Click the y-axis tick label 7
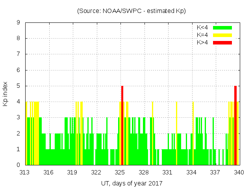The image size is (252, 189). coord(19,54)
